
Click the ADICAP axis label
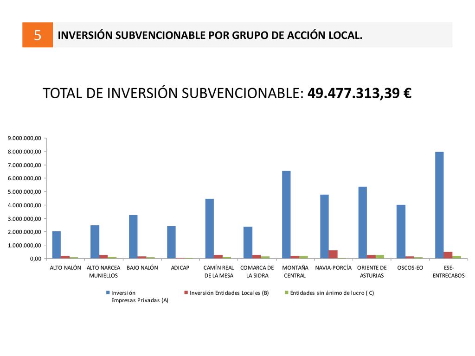[x=180, y=268]
